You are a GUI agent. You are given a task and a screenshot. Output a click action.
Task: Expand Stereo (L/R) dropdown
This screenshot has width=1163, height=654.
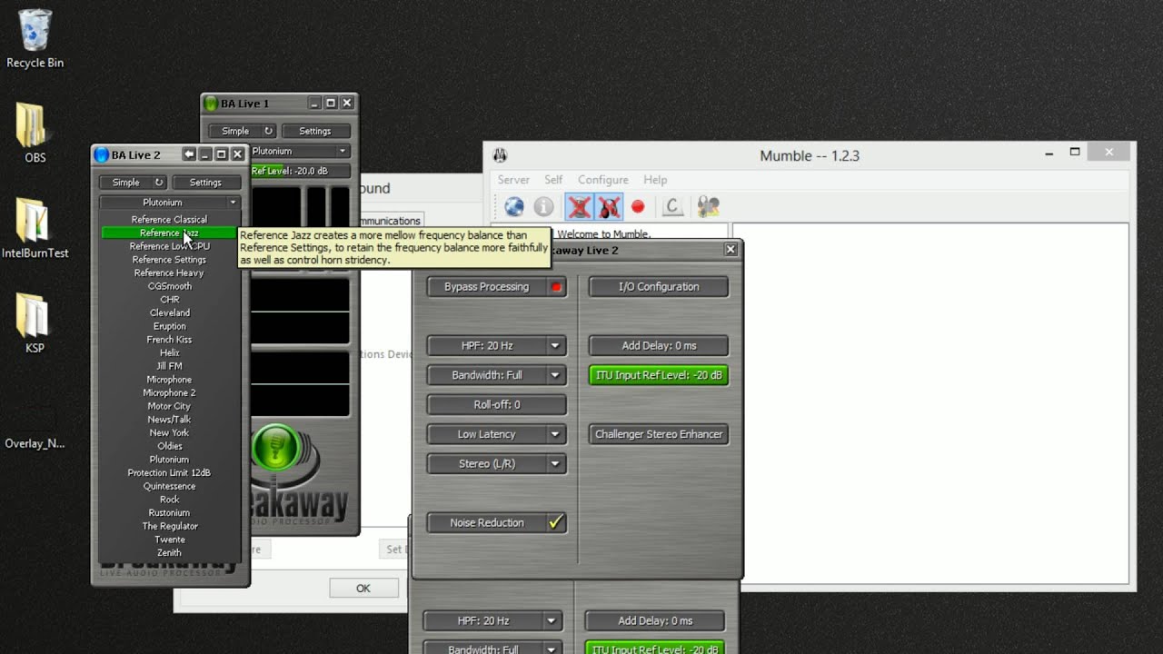tap(497, 464)
